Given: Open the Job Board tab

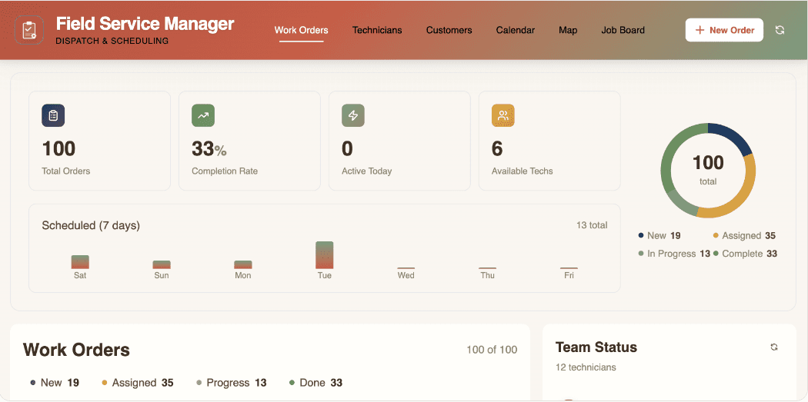Looking at the screenshot, I should 623,31.
